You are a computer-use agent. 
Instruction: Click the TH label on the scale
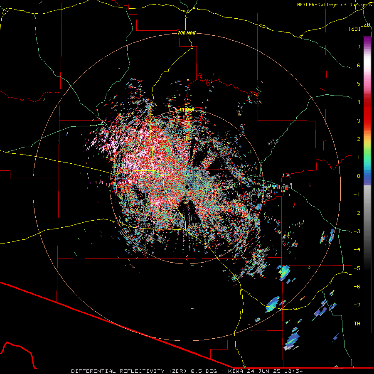tap(357, 323)
